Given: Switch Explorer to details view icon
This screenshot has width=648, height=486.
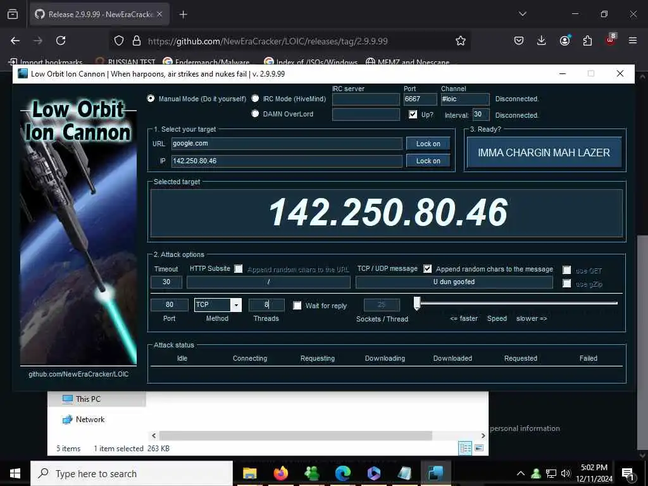Looking at the screenshot, I should pyautogui.click(x=465, y=448).
